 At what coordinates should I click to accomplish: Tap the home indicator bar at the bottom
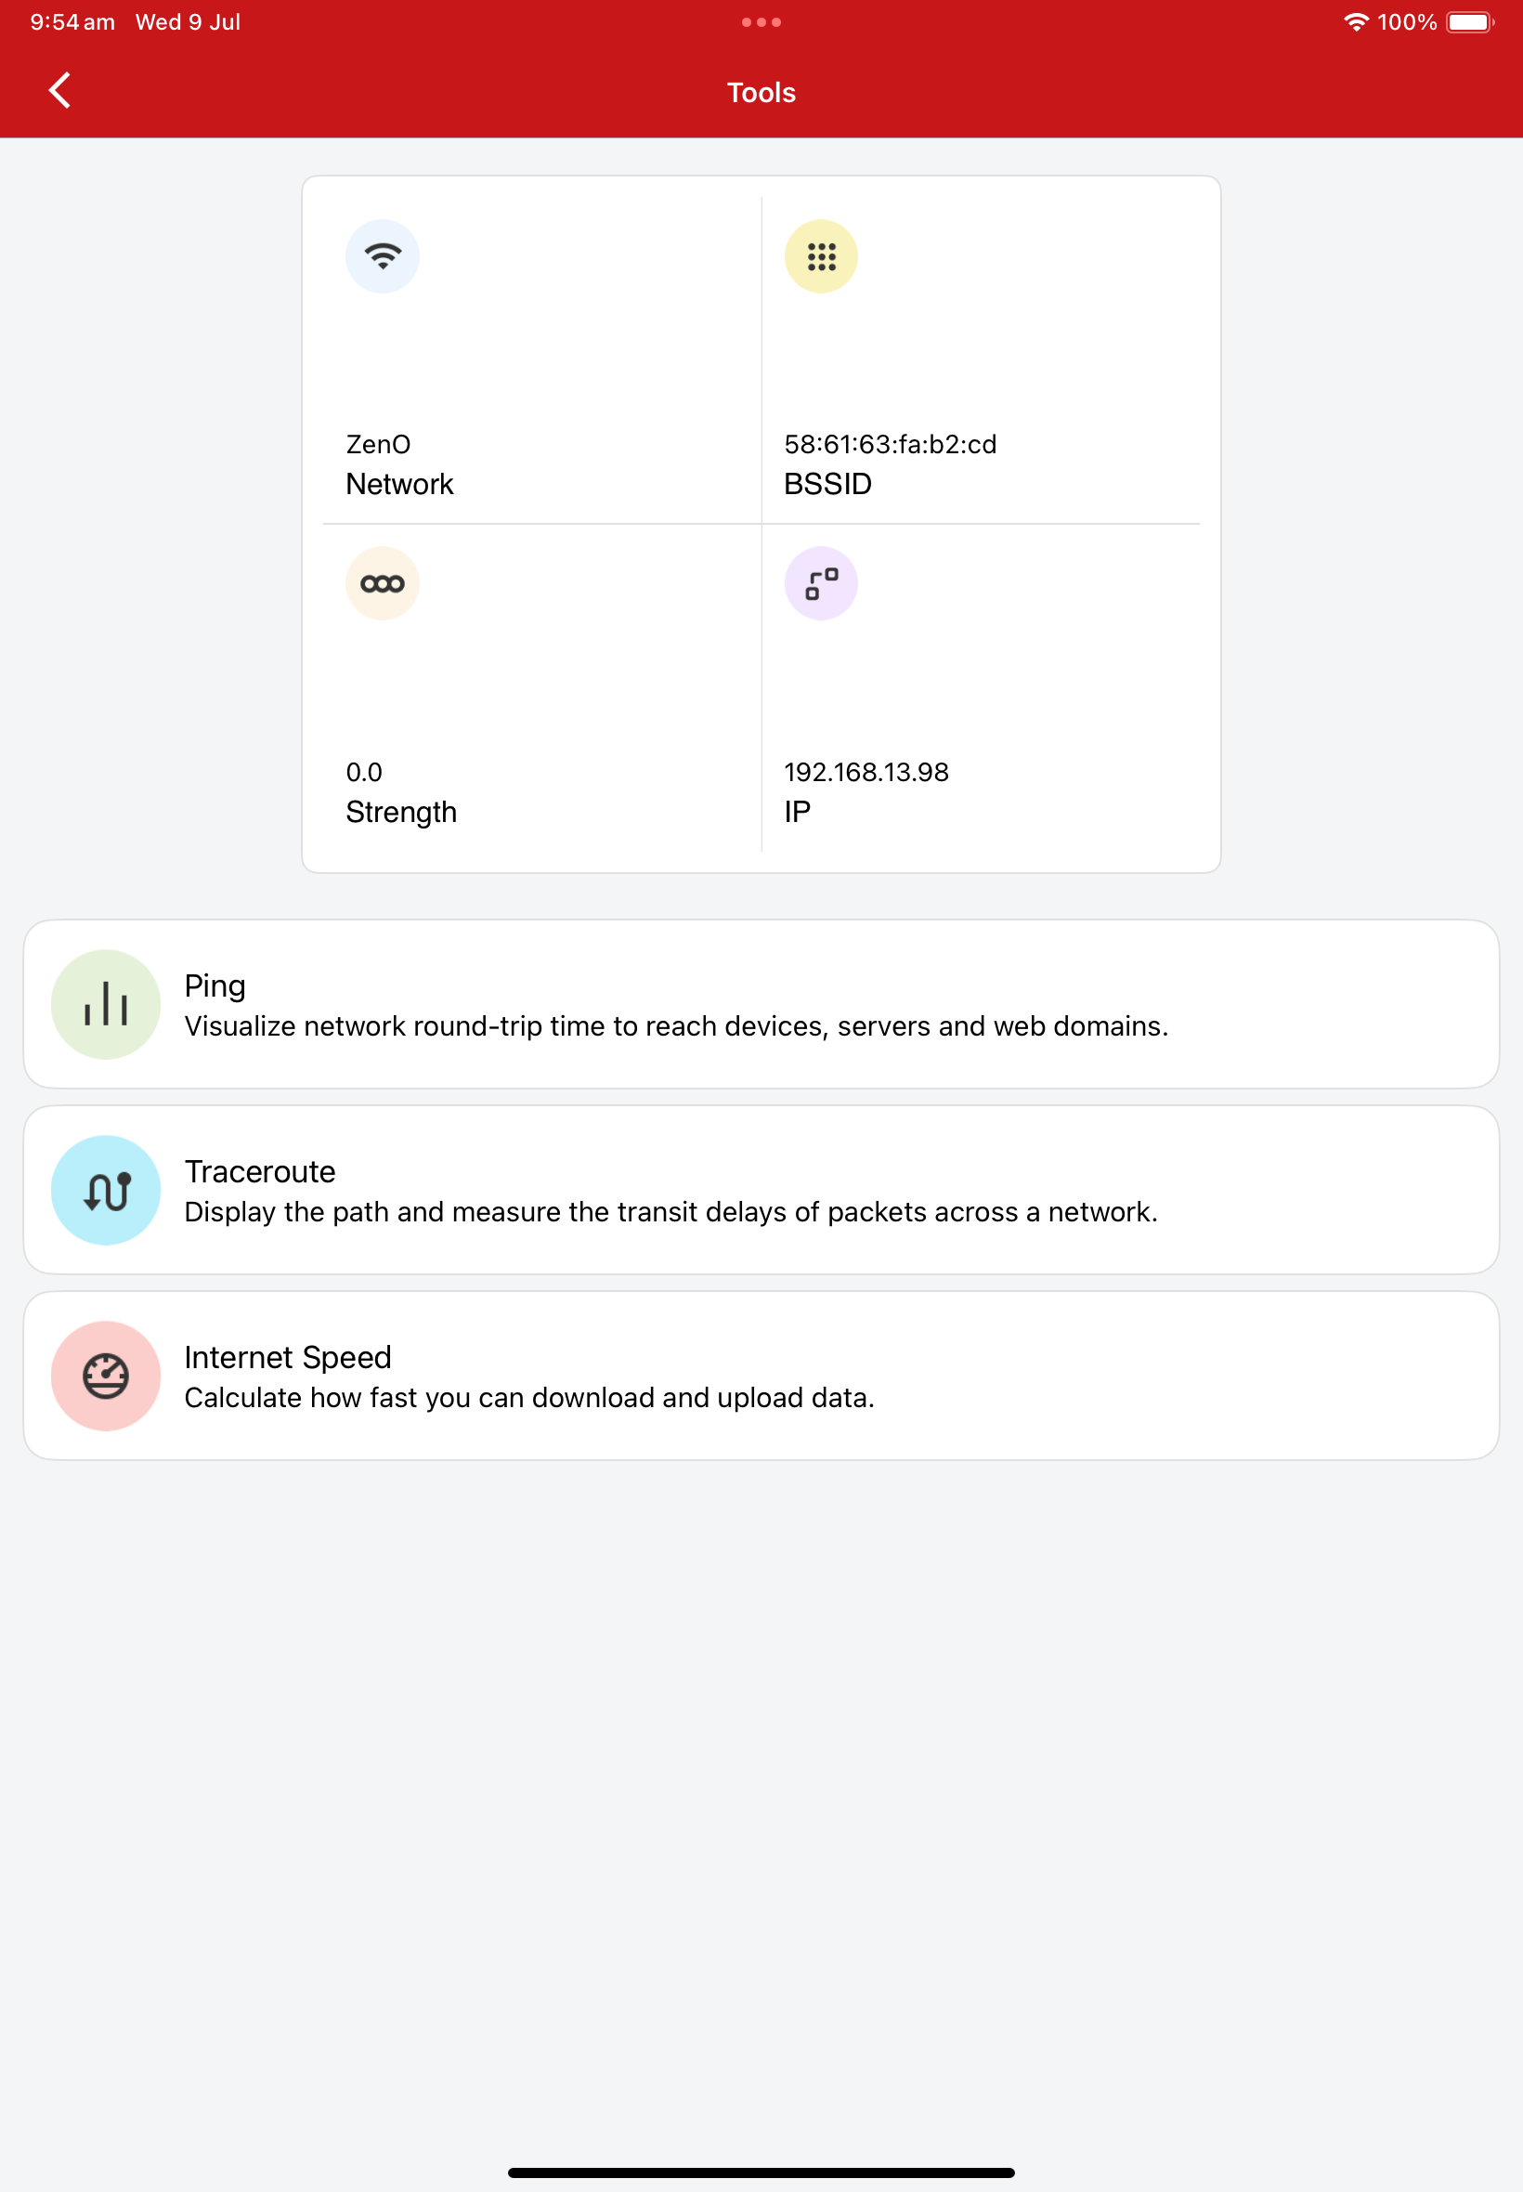click(x=761, y=2172)
